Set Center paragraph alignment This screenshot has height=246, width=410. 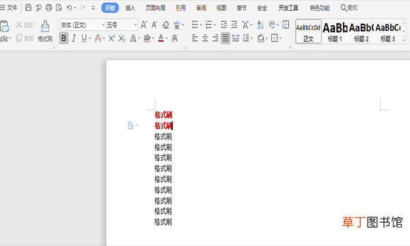205,38
